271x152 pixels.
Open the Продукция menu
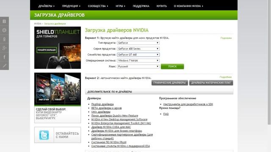pos(71,6)
